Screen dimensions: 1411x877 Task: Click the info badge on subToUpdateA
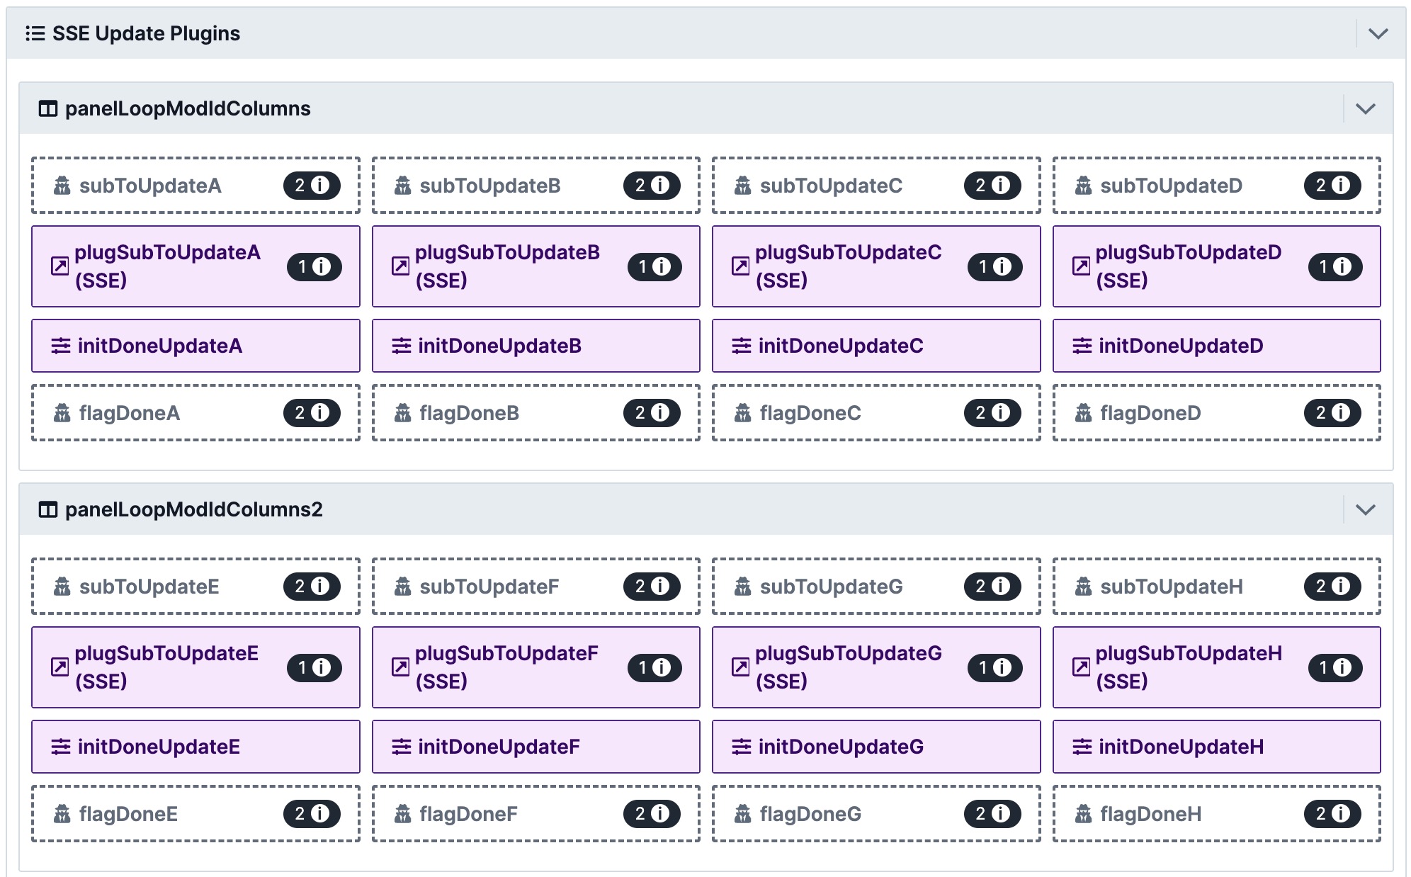(312, 186)
